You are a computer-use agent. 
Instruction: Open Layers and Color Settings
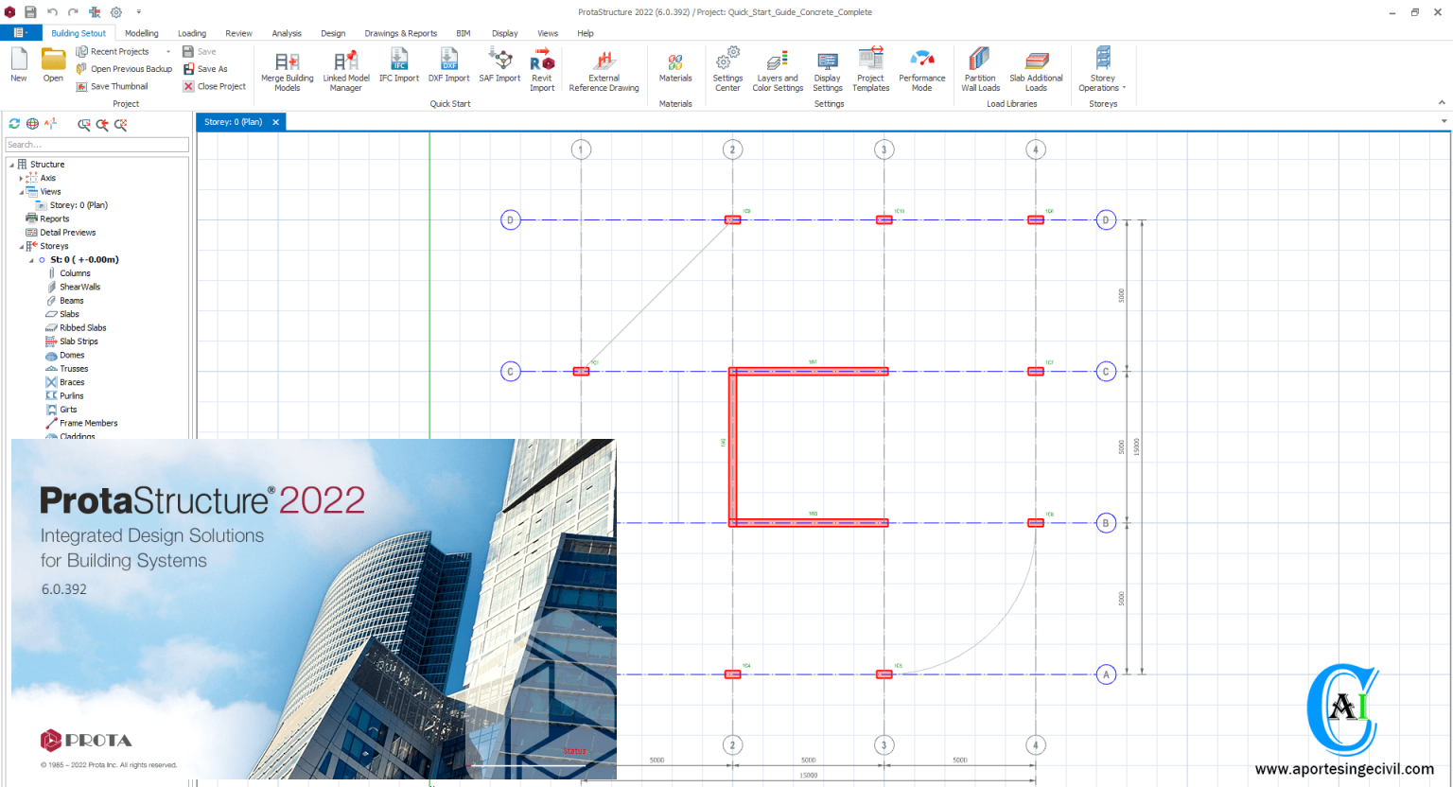pyautogui.click(x=777, y=67)
